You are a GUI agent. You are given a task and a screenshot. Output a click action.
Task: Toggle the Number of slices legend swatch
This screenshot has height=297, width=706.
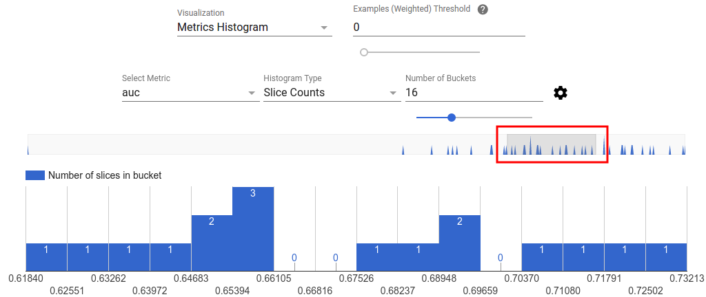[35, 175]
